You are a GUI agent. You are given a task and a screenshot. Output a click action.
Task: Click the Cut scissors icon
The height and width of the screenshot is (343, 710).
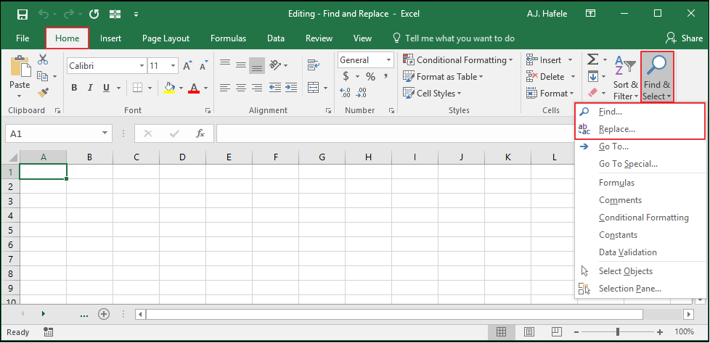(43, 59)
